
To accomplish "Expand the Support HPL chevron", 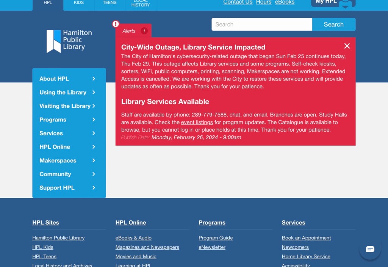I will [x=94, y=188].
